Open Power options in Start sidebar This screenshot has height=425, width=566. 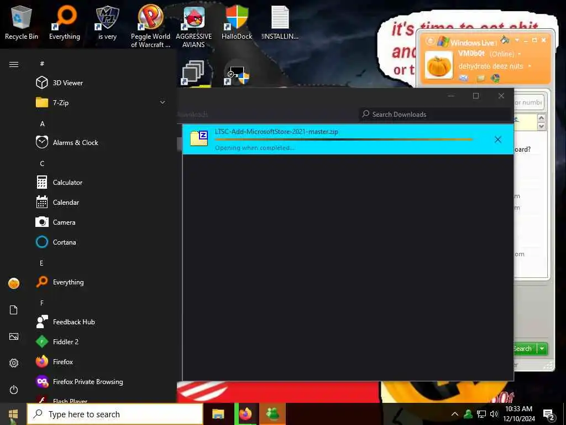14,390
